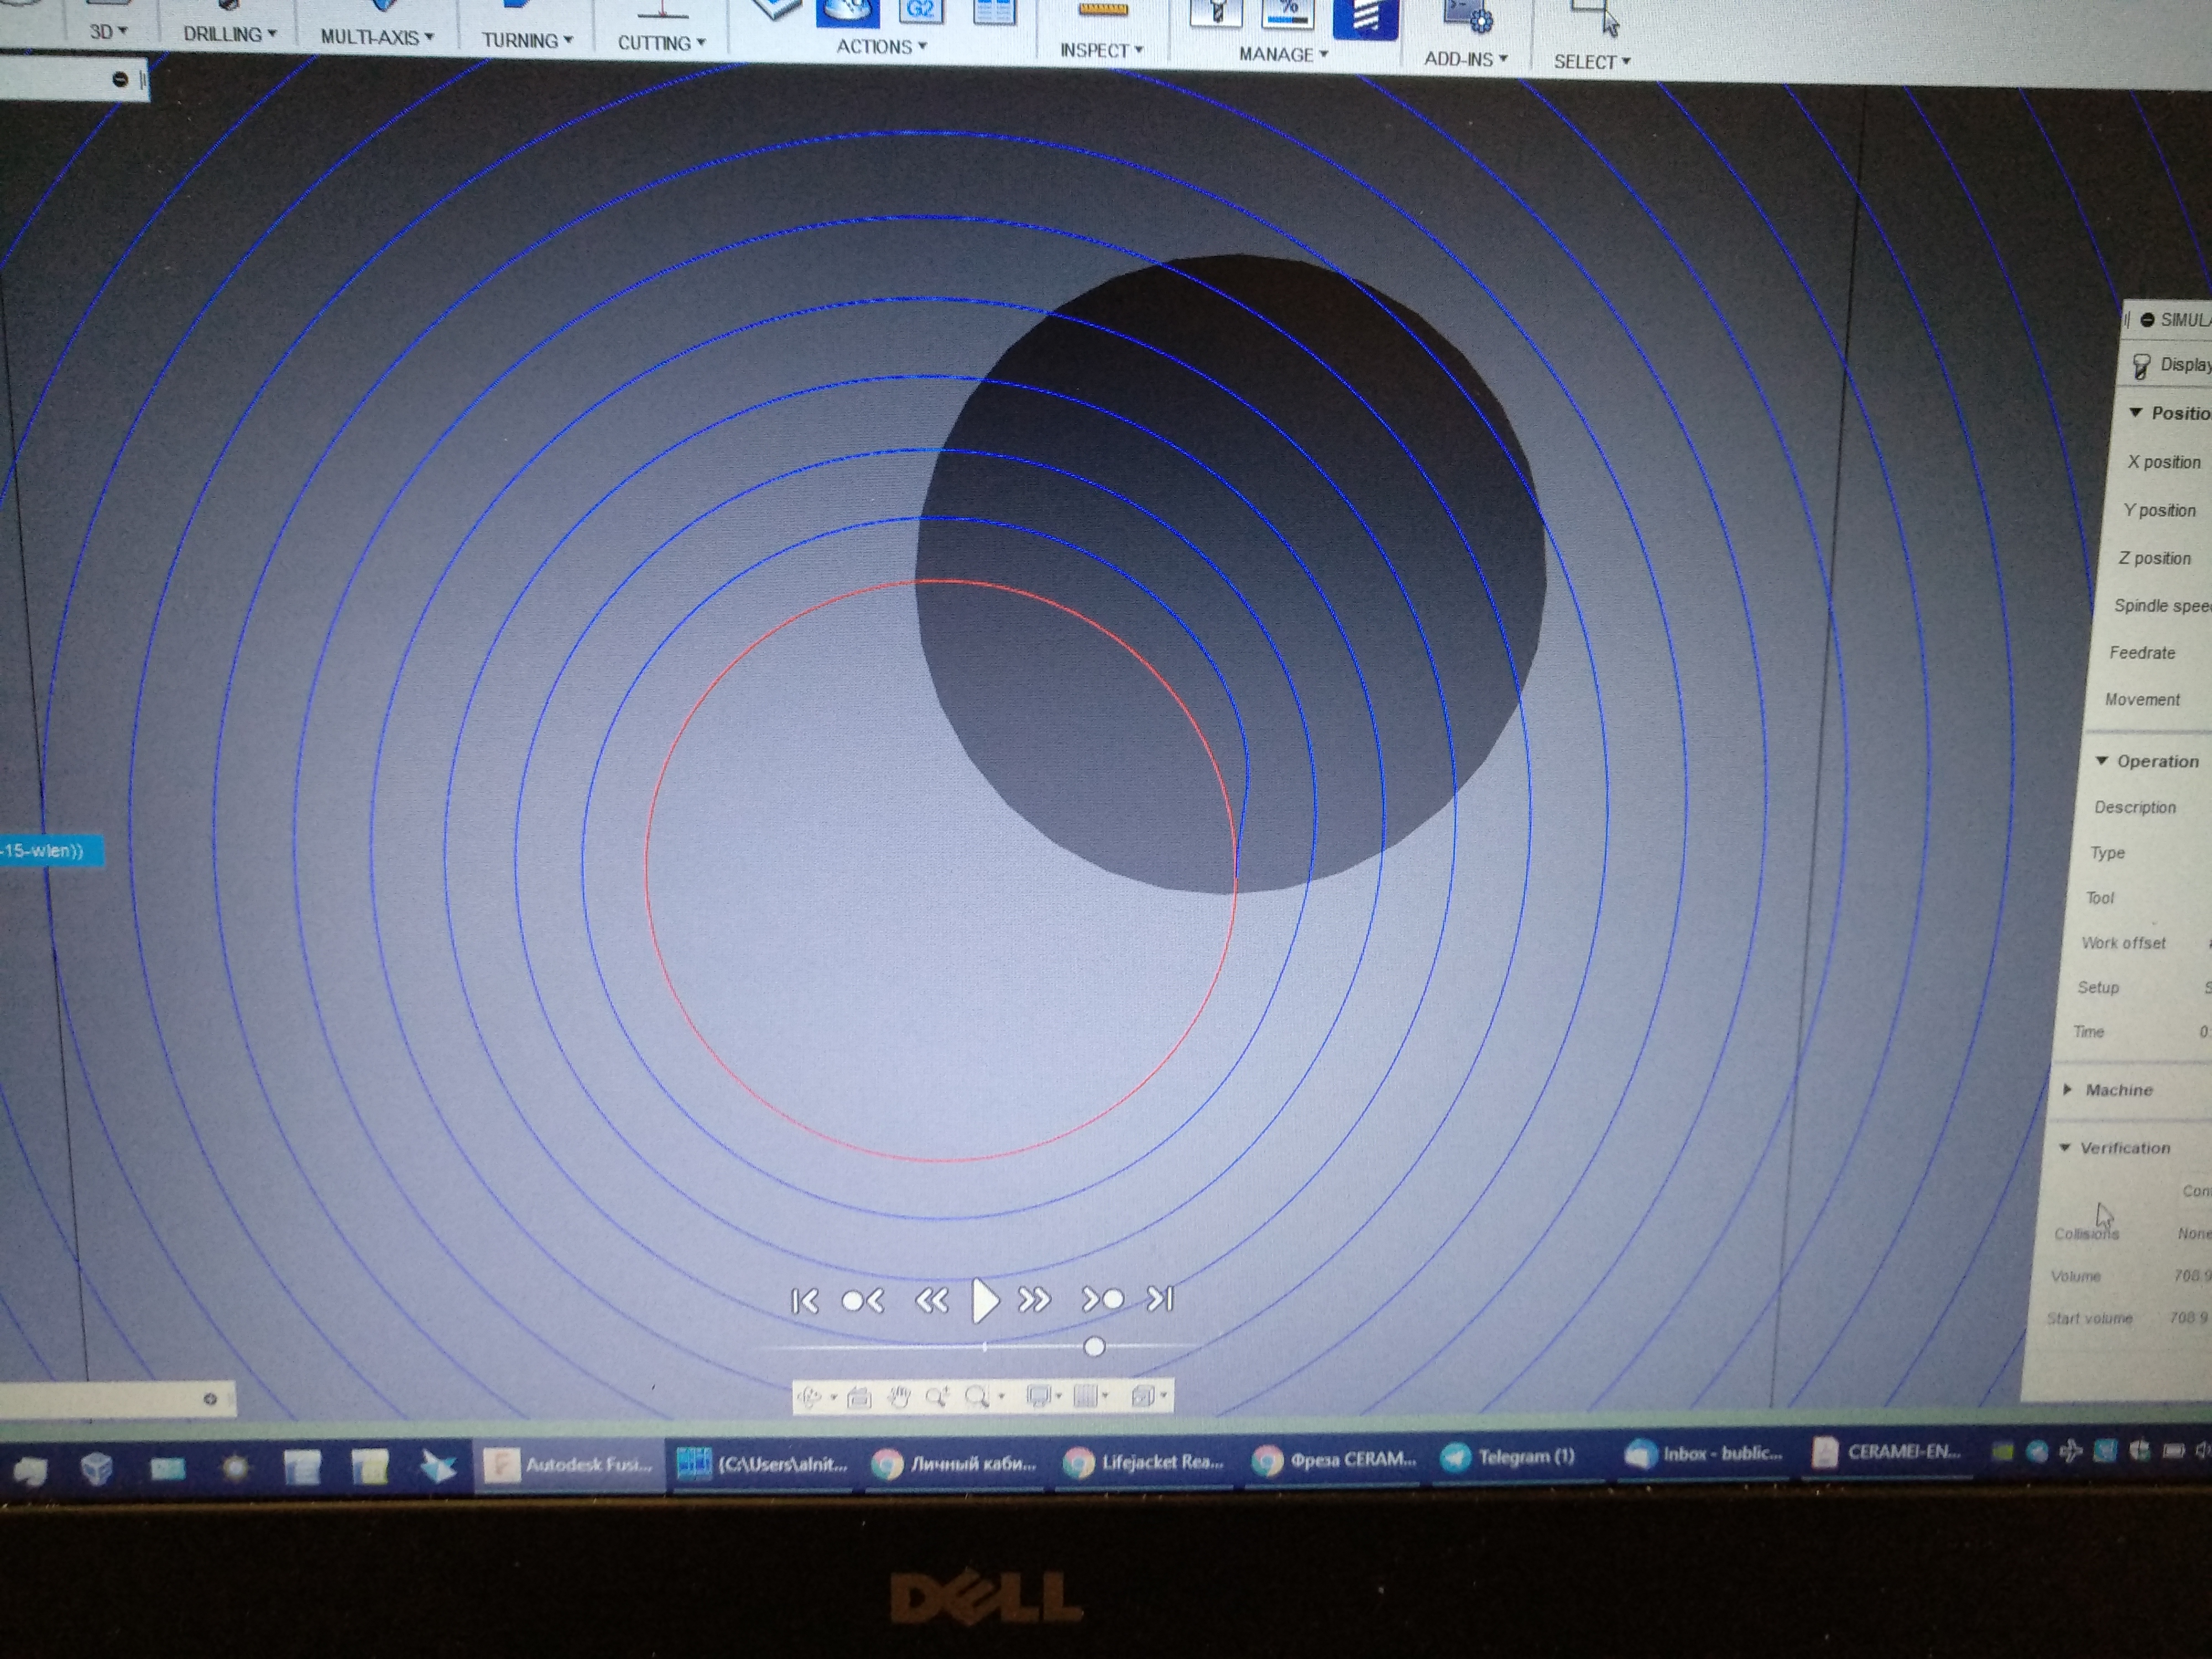Open the Display Settings monitor icon

(1039, 1396)
